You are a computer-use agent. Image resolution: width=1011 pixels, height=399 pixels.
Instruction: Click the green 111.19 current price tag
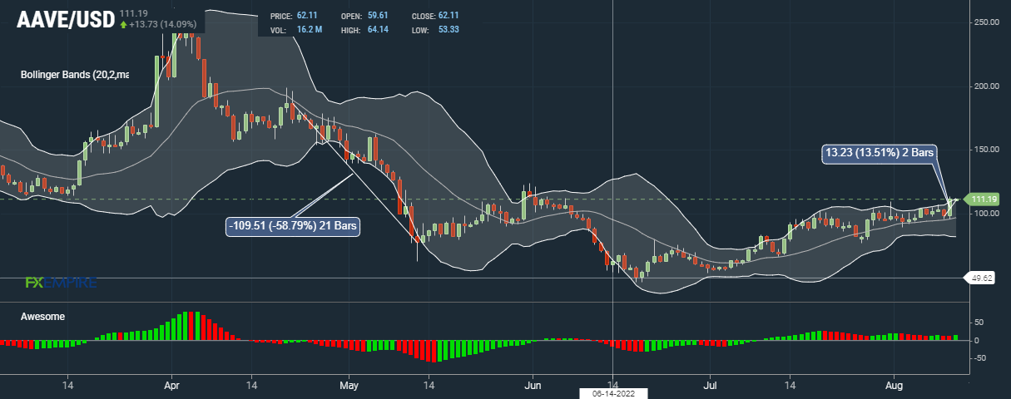point(984,199)
